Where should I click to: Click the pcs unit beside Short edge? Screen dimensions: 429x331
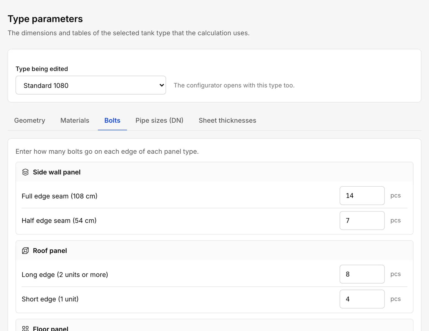[395, 299]
